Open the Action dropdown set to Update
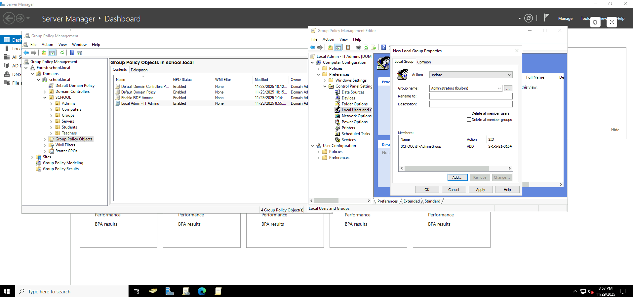 (x=471, y=75)
